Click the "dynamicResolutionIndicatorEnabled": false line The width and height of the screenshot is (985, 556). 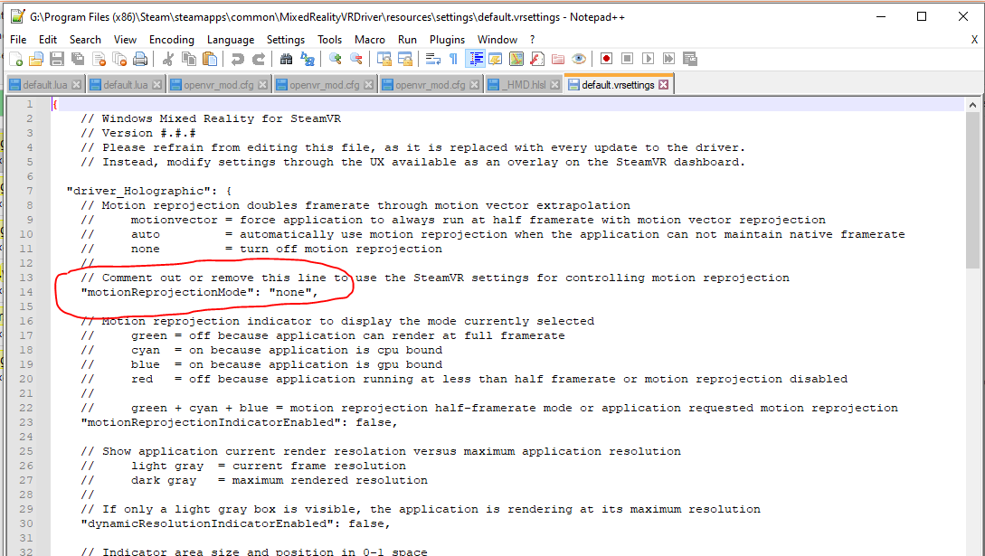[x=235, y=524]
